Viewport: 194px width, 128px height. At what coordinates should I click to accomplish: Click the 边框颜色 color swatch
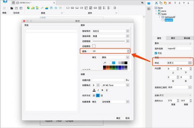pyautogui.click(x=94, y=46)
